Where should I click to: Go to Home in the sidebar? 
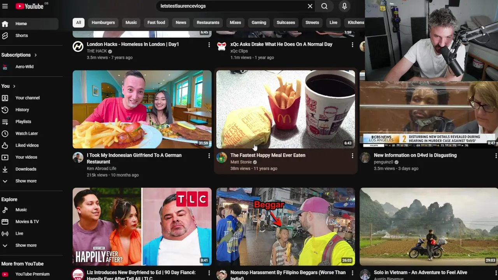click(x=29, y=24)
